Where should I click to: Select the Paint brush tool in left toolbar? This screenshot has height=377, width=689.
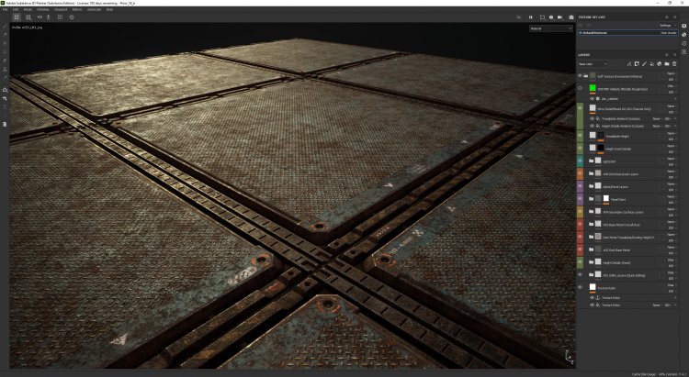pyautogui.click(x=5, y=27)
